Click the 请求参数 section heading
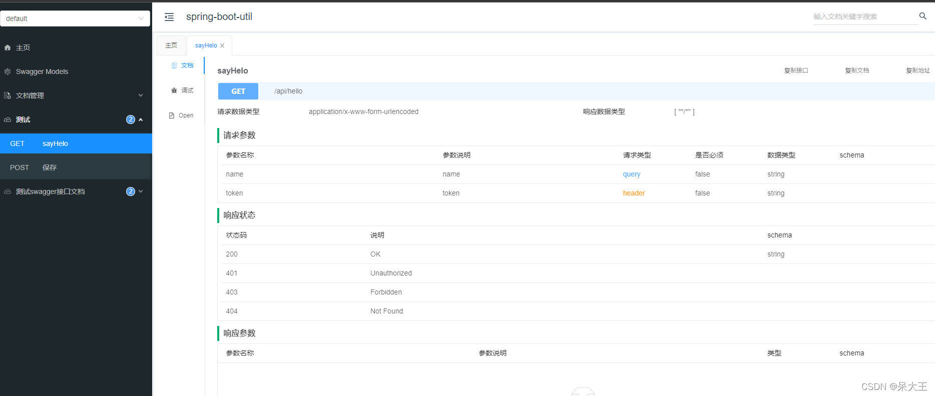Viewport: 935px width, 396px height. 239,135
